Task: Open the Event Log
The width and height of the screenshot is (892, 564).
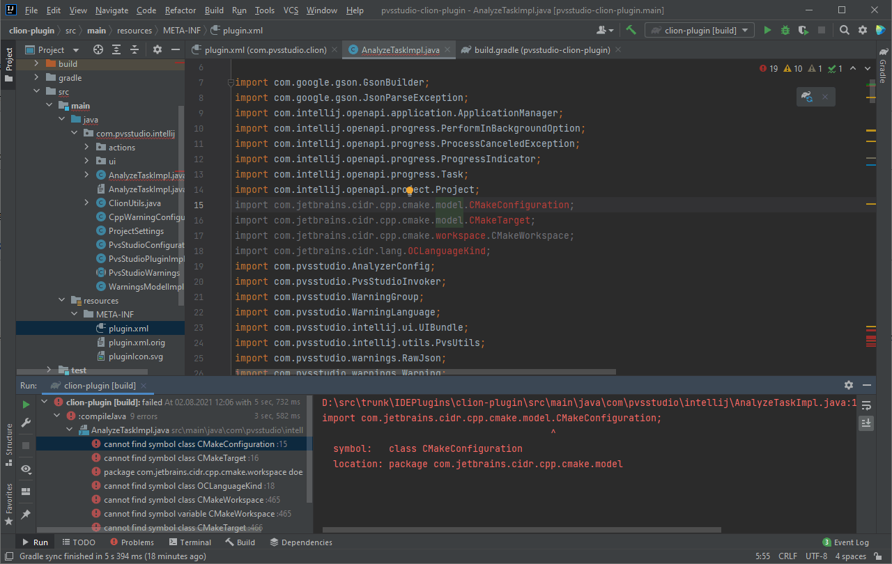Action: click(x=845, y=542)
